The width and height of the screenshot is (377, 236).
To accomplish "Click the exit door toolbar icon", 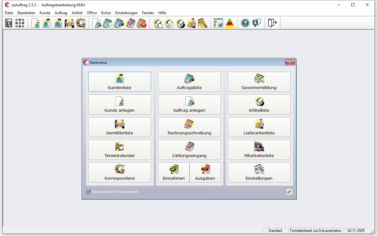I will click(272, 23).
